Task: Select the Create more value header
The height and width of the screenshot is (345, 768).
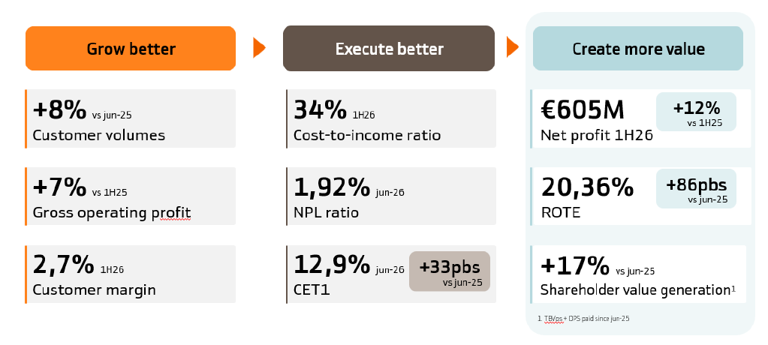Action: 637,49
